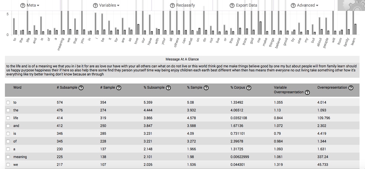Screen dimensions: 365x169
Task: Click help icon beside Variables
Action: tap(95, 5)
